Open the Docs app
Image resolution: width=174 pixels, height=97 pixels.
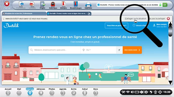point(96,92)
